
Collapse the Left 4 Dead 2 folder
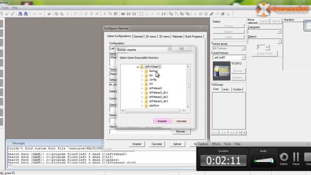(138, 67)
